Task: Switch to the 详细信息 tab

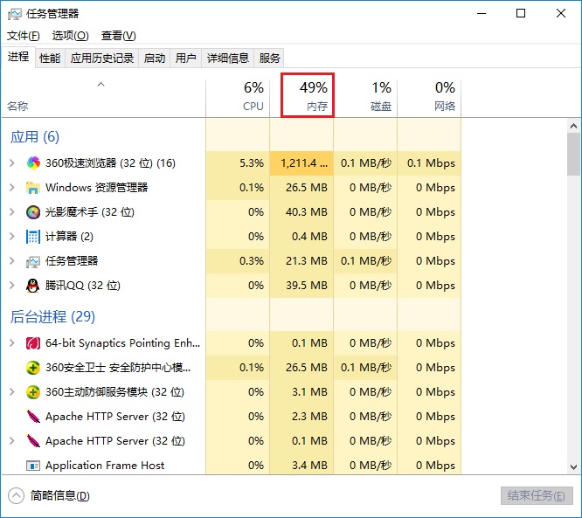Action: (x=227, y=59)
